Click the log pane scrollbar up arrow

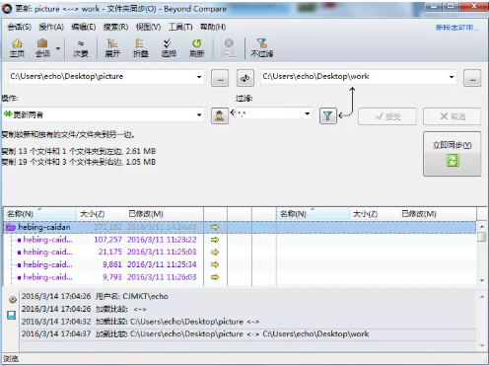[482, 297]
